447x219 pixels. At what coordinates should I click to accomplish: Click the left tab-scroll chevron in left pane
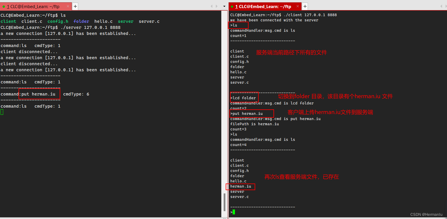[211, 6]
